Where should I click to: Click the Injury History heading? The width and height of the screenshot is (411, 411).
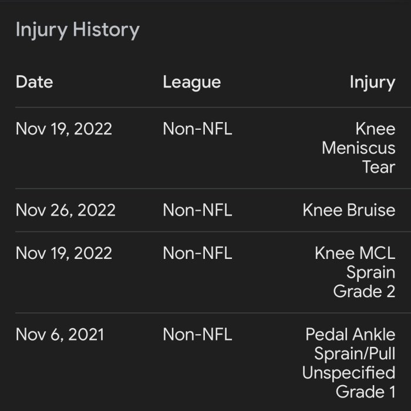pos(78,30)
